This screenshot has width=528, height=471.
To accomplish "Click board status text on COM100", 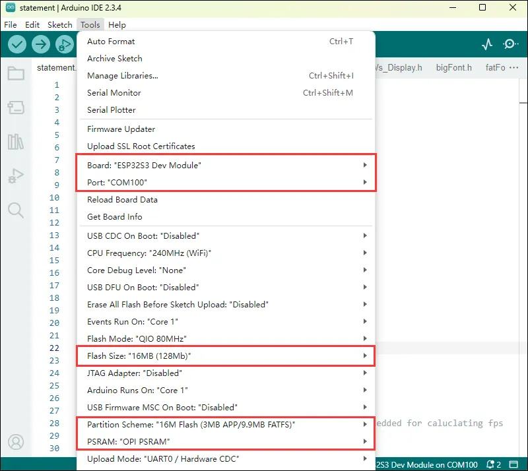I will 426,464.
